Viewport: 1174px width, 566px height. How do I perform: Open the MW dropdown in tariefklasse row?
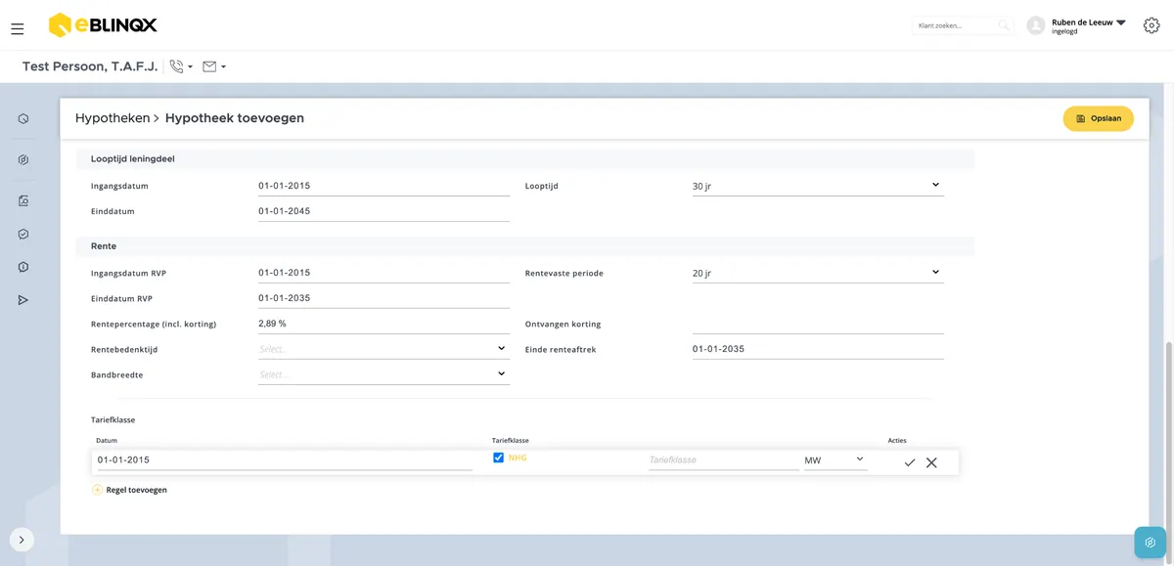click(x=835, y=459)
